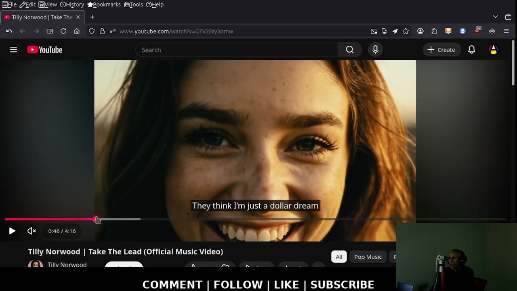
Task: Go to the browser home page
Action: point(77,31)
